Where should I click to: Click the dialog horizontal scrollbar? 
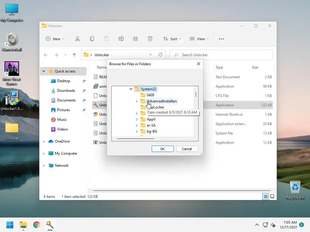click(135, 139)
